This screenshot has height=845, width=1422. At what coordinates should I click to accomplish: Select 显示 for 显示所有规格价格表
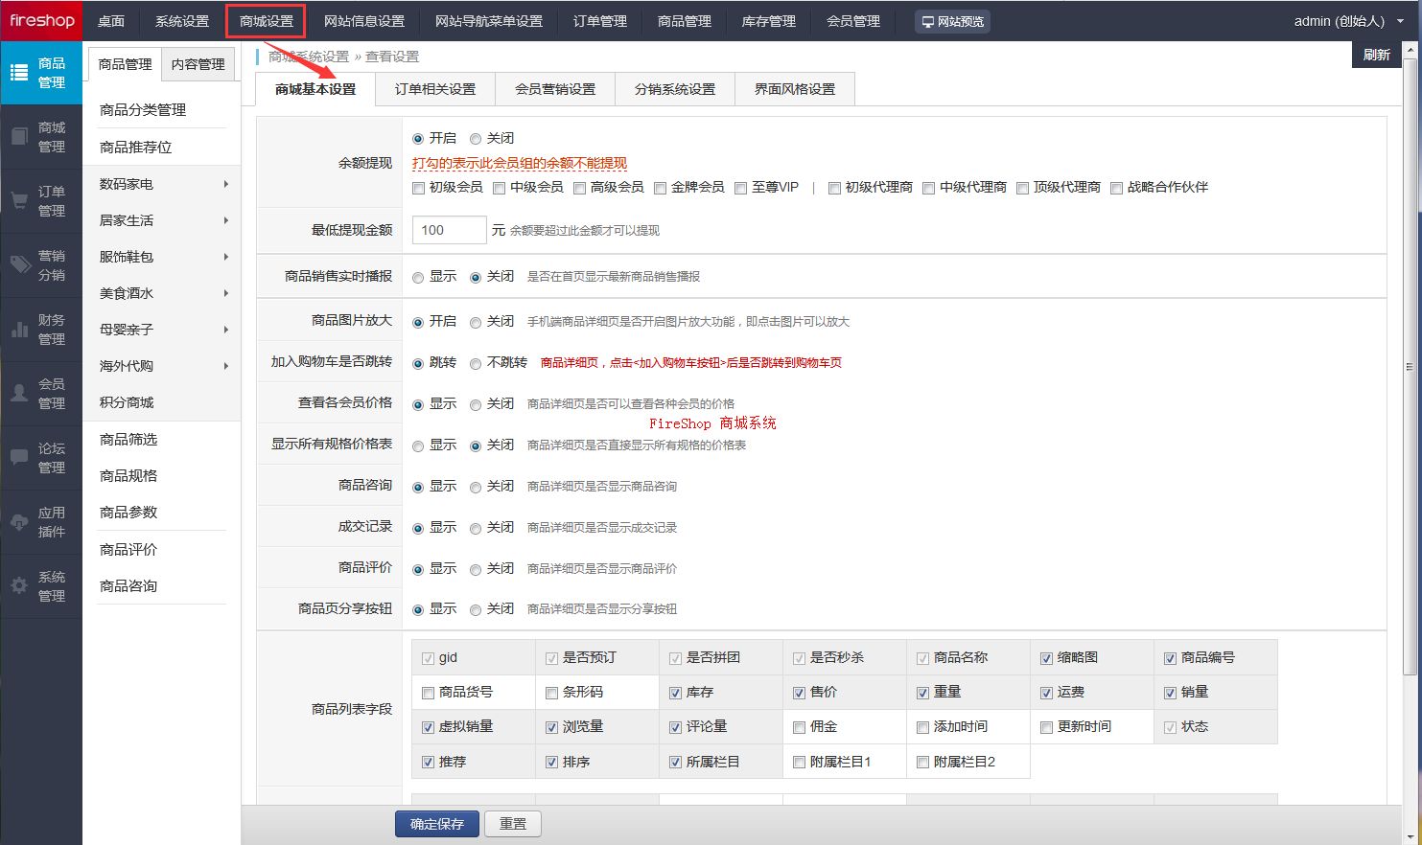418,445
